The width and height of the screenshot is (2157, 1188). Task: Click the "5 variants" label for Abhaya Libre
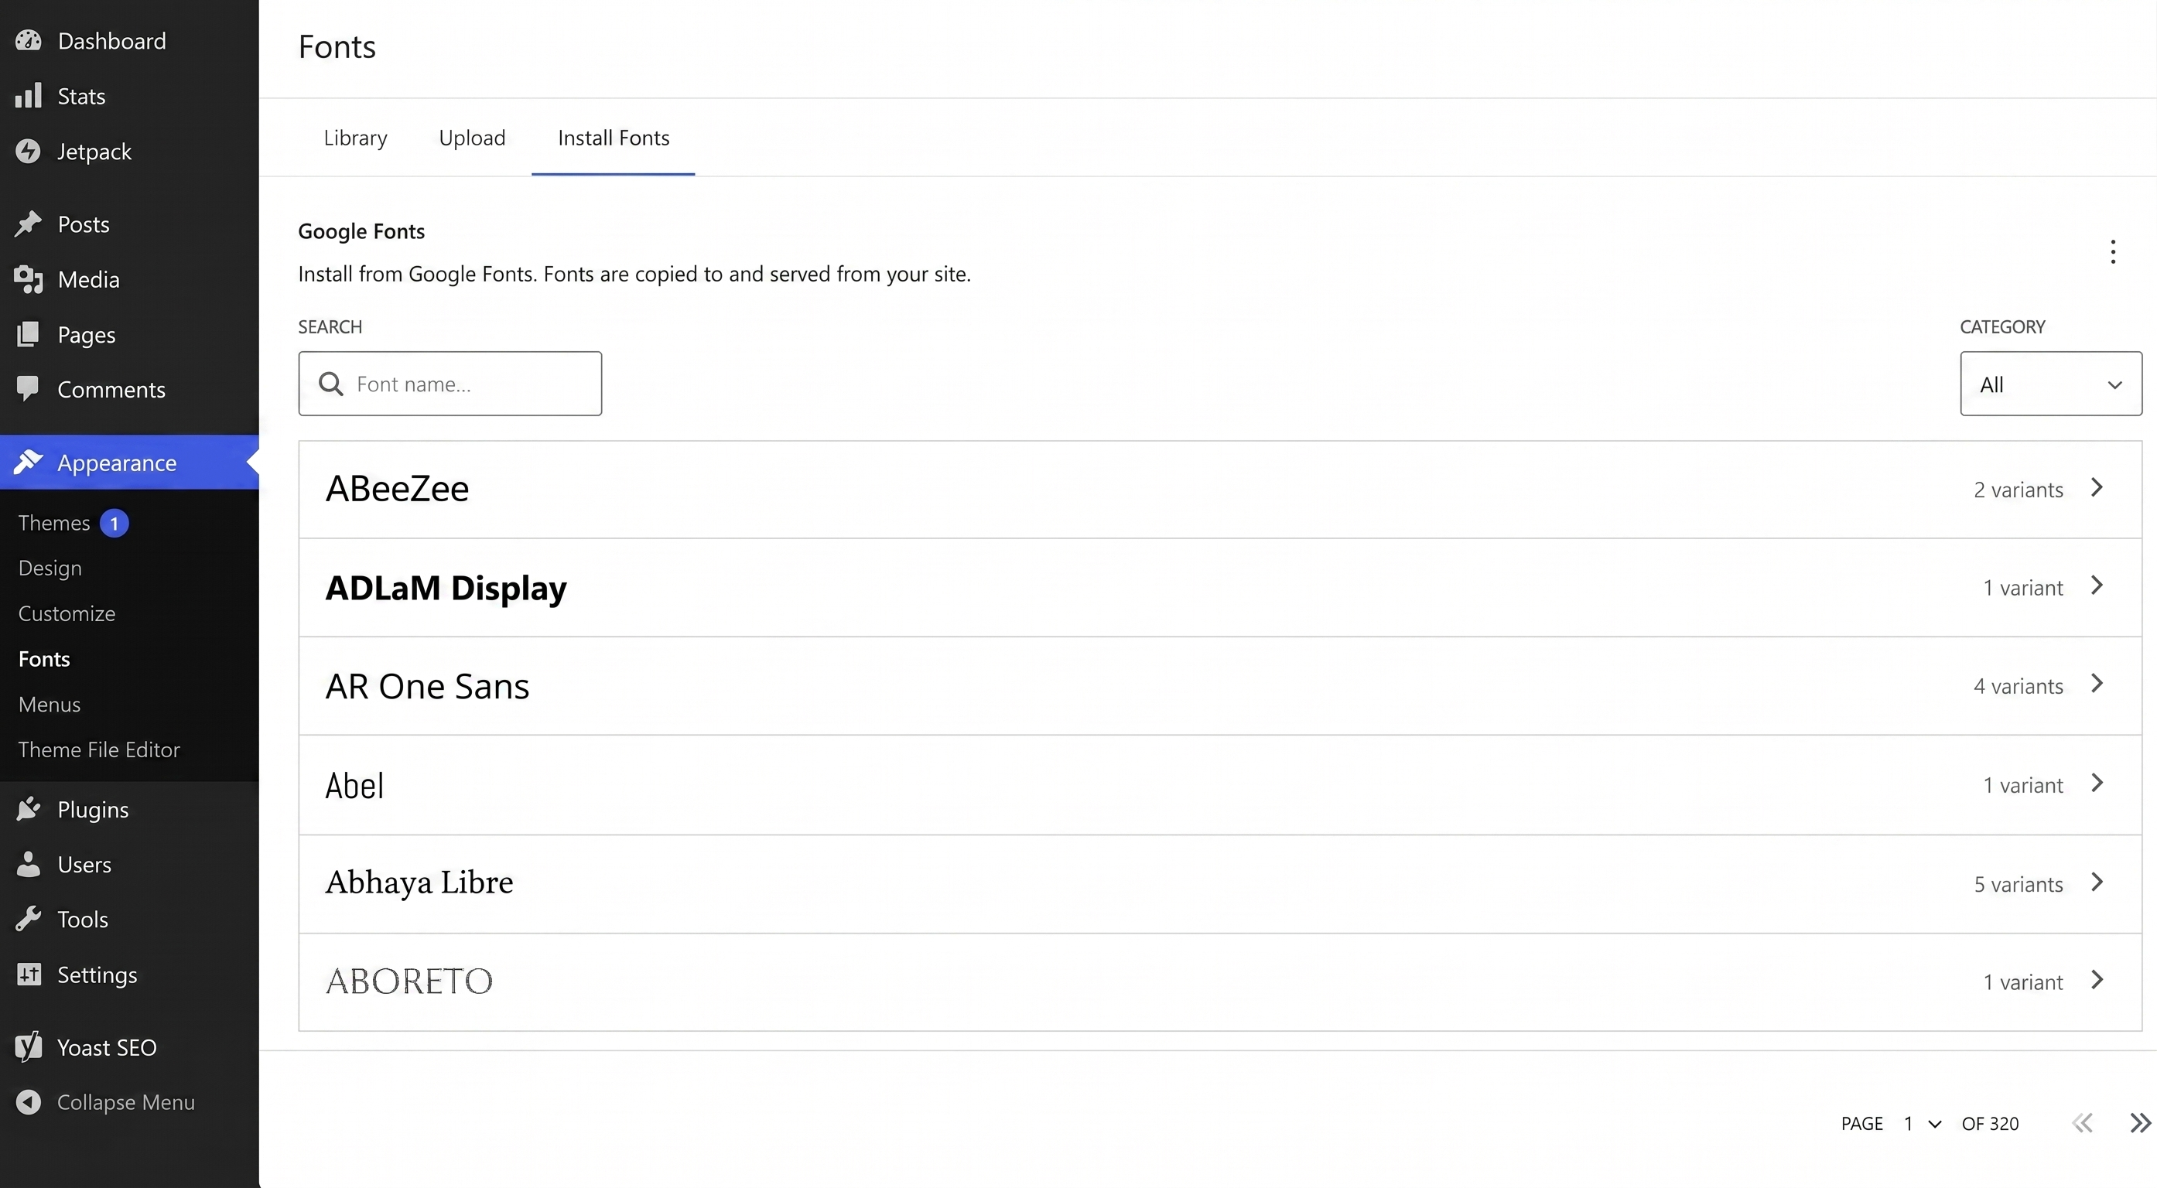(2018, 884)
